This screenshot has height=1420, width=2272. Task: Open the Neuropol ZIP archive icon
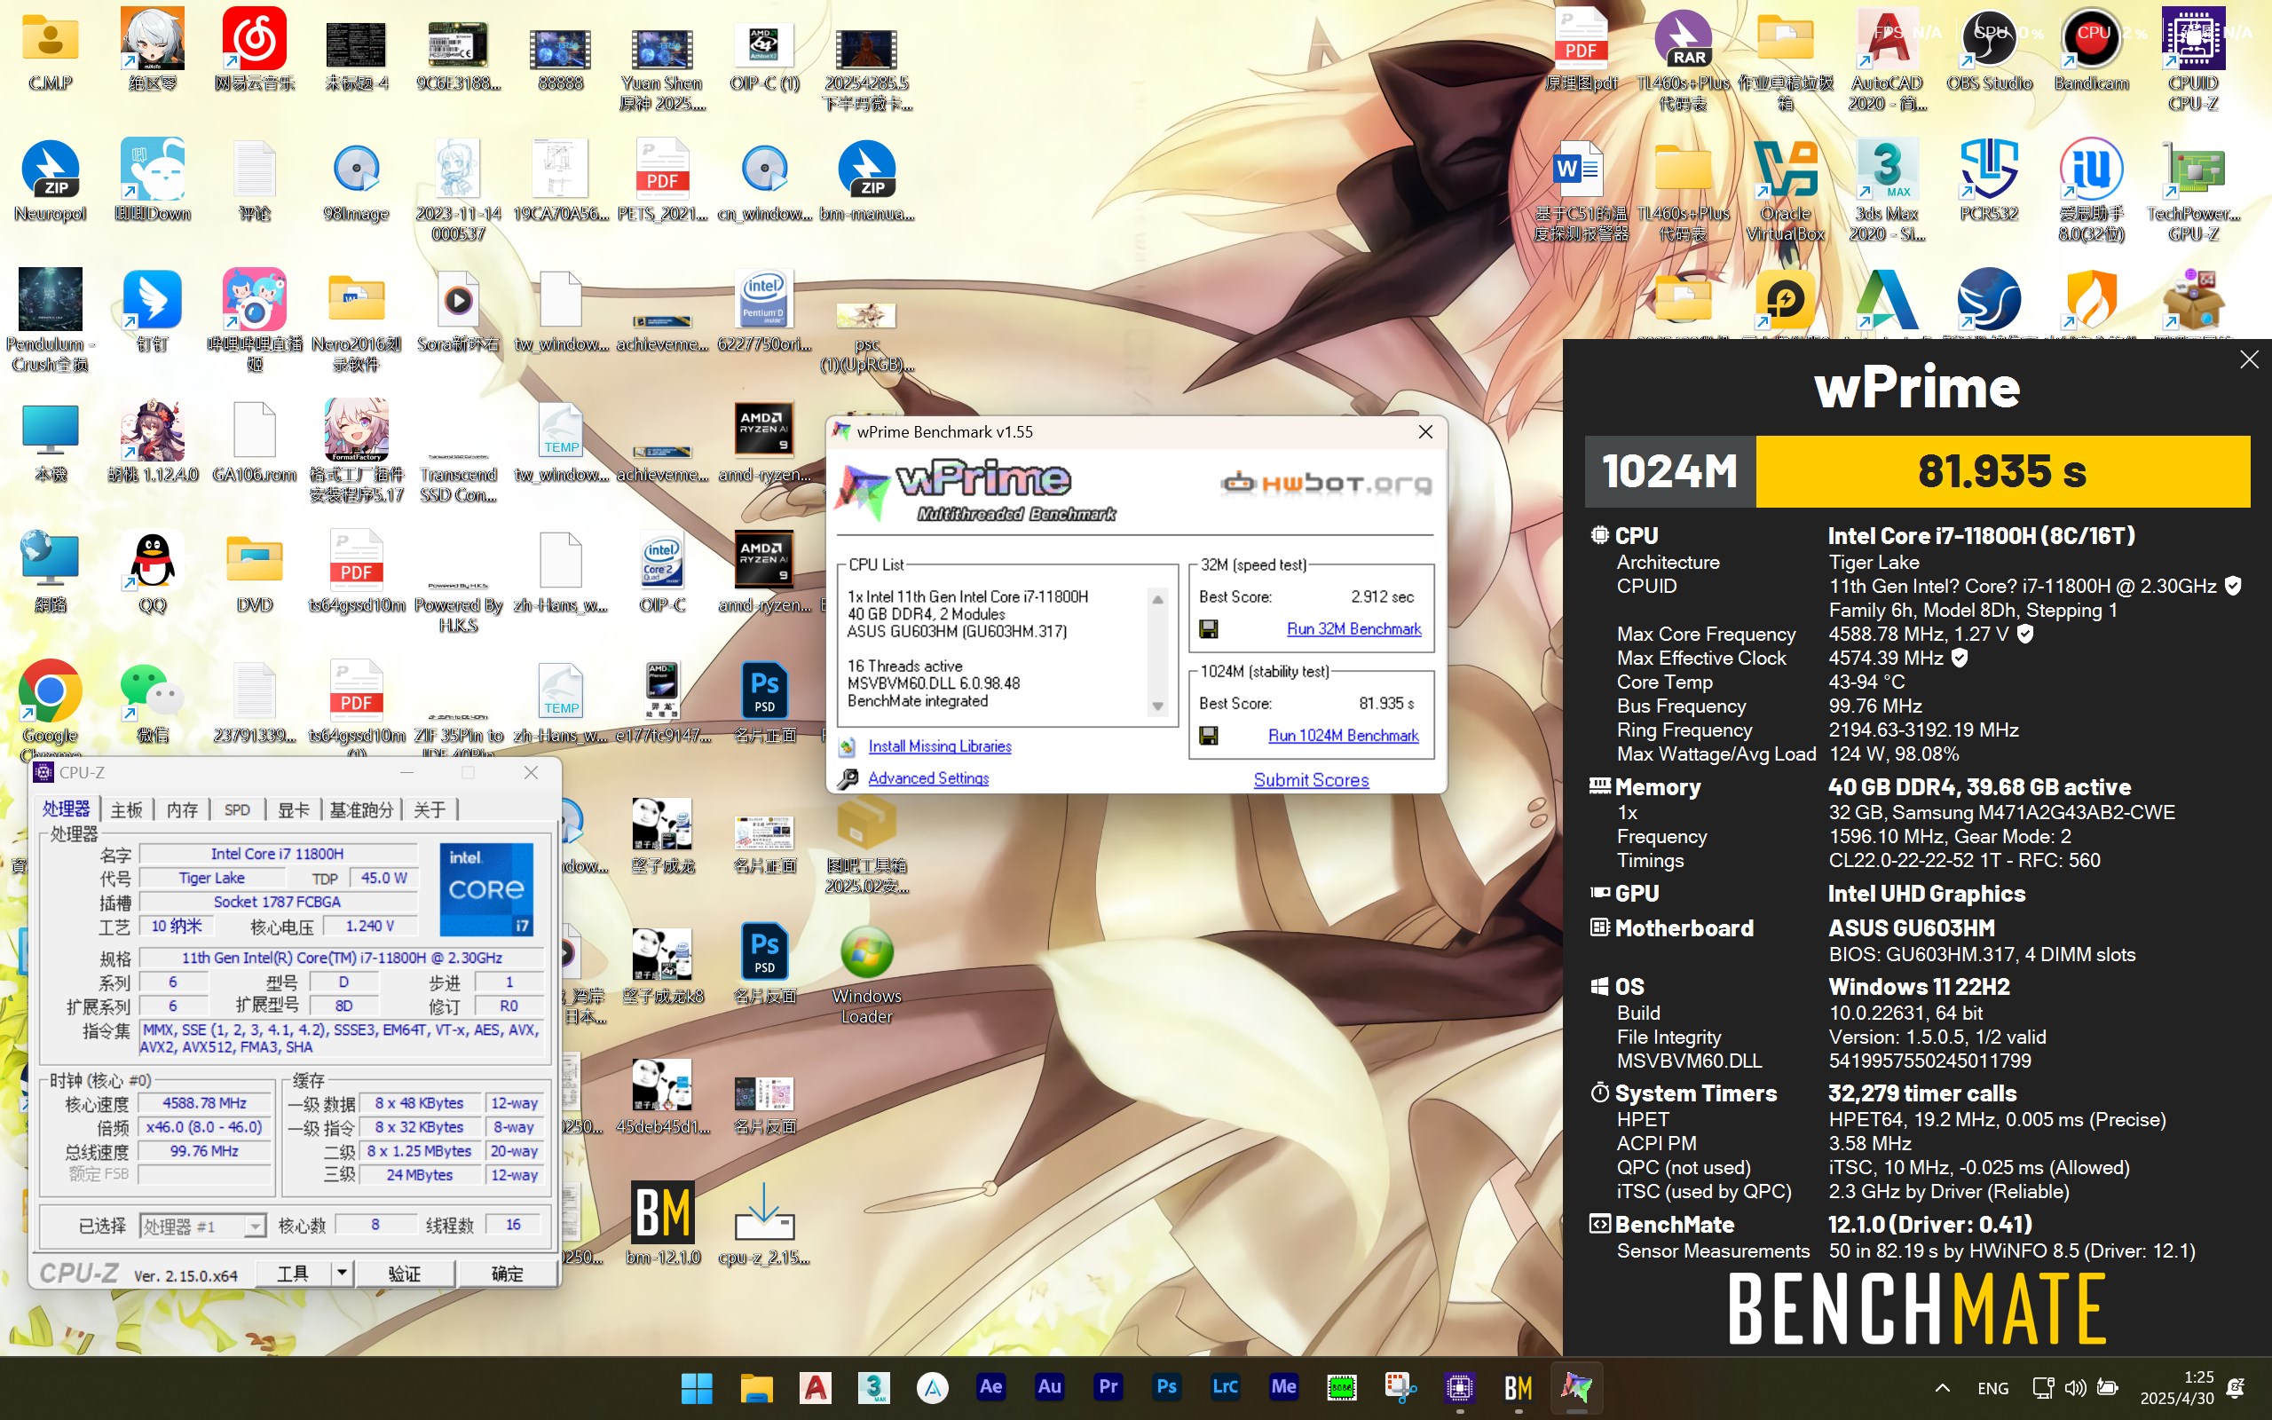pyautogui.click(x=50, y=180)
